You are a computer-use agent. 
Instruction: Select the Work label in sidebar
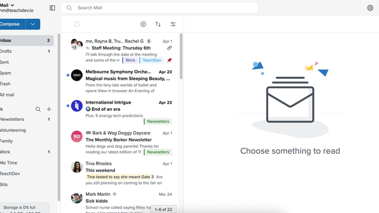[x=27, y=152]
